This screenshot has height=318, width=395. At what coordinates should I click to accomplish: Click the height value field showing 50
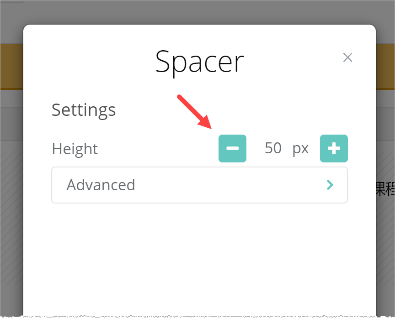click(x=273, y=149)
